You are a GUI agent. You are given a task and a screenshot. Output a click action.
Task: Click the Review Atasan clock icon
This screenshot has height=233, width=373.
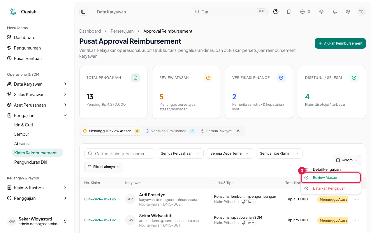click(x=208, y=78)
